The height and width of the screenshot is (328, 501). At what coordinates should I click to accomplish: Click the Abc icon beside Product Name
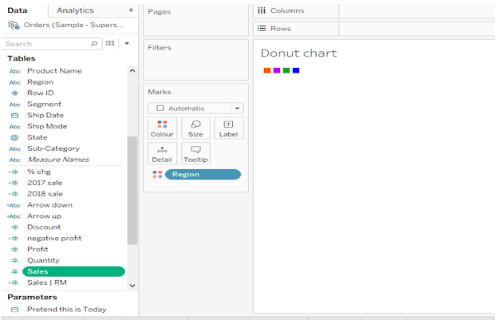[x=14, y=71]
